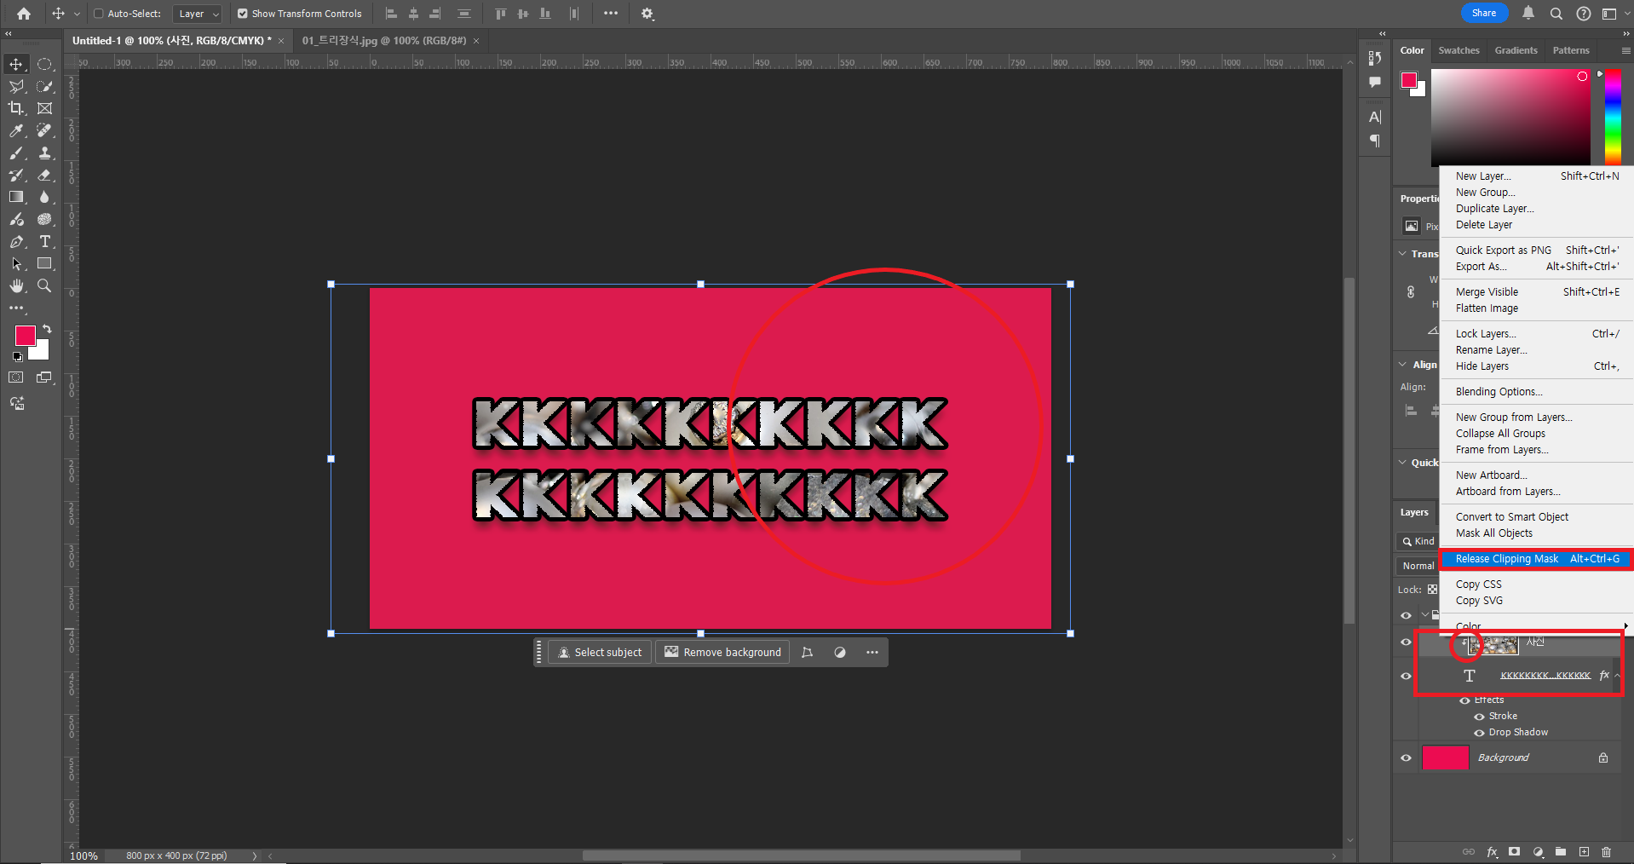Select the Eyedropper tool

click(16, 130)
